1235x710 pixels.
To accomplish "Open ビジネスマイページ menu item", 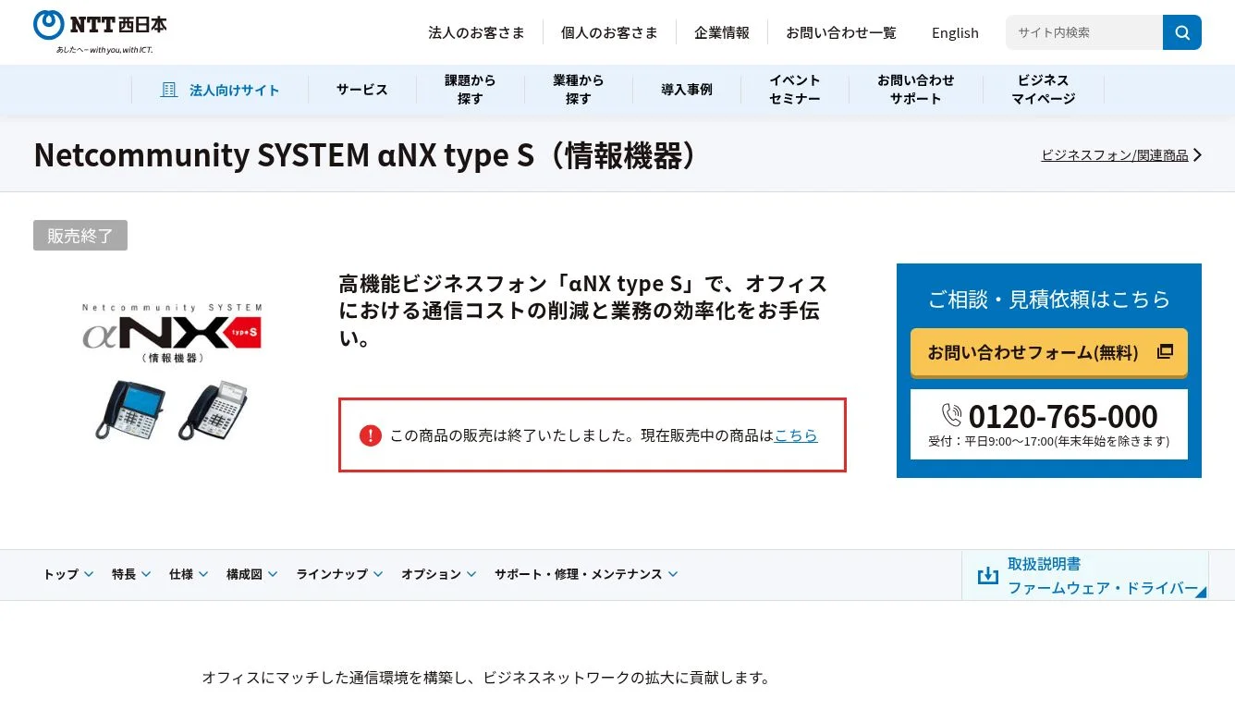I will point(1044,90).
